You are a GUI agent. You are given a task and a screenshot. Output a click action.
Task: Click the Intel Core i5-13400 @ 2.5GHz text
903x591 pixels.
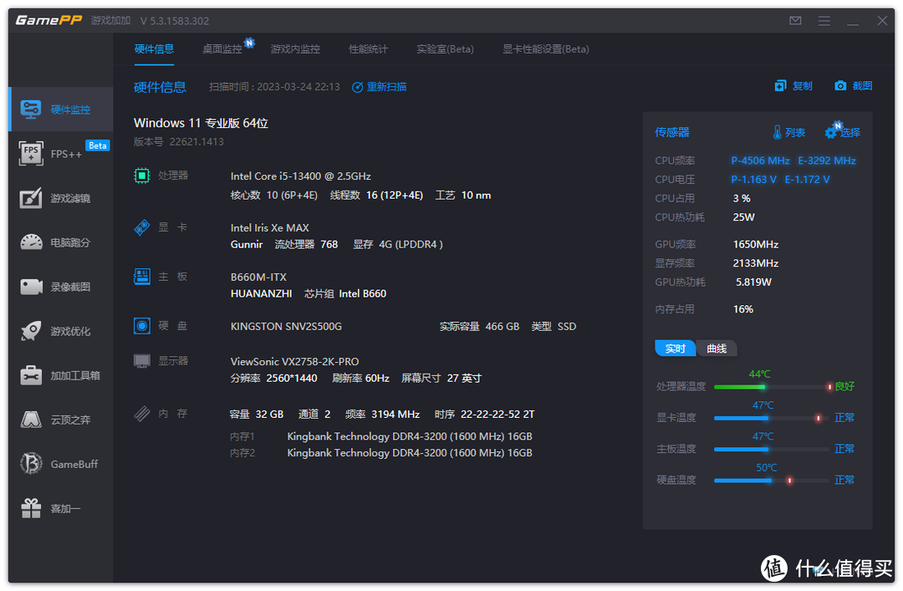(x=301, y=176)
